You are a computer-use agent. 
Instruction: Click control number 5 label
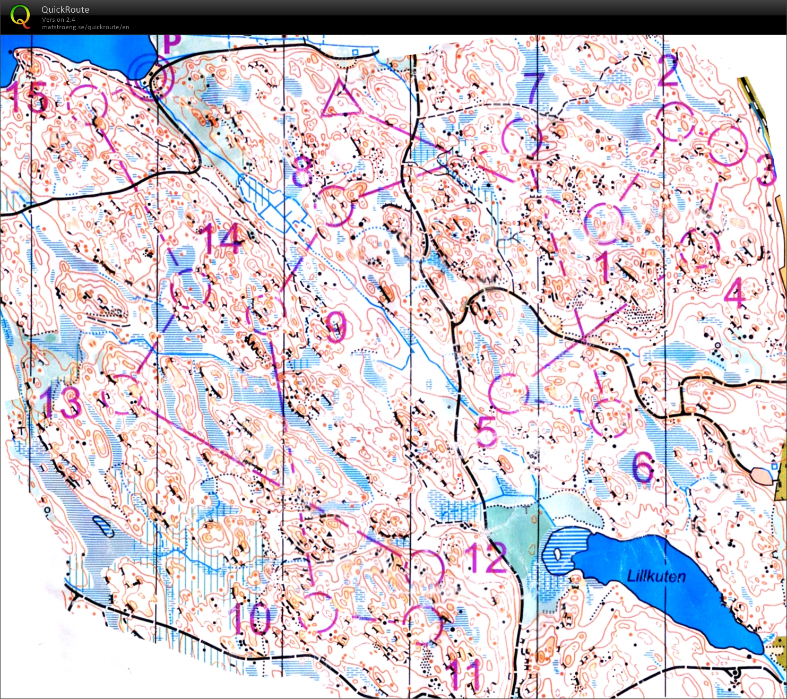(x=486, y=432)
